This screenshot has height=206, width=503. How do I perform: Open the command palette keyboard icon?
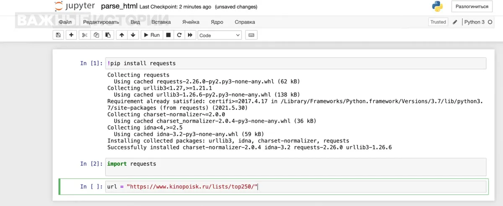tap(251, 35)
